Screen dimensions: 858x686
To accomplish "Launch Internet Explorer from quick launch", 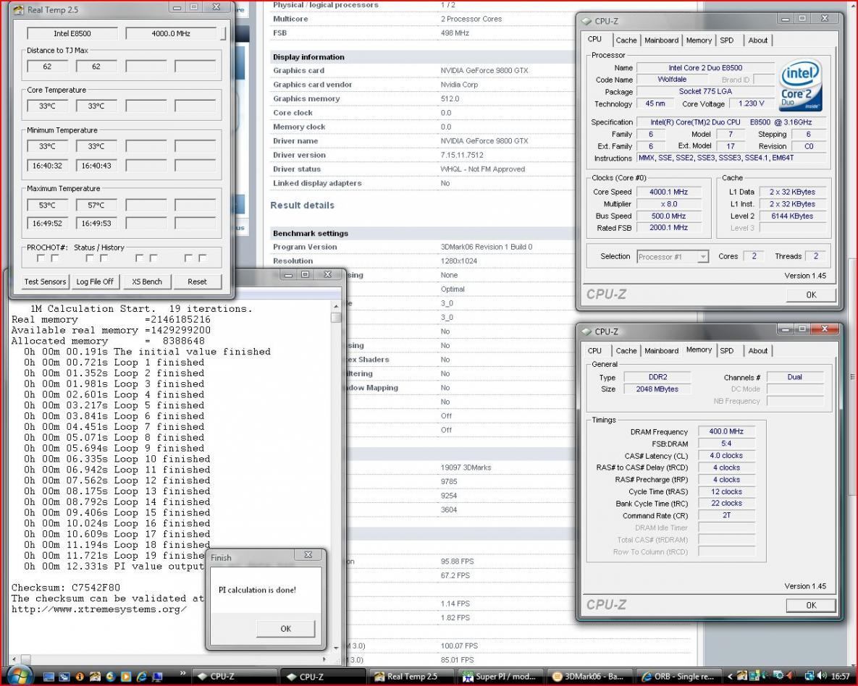I will click(142, 677).
